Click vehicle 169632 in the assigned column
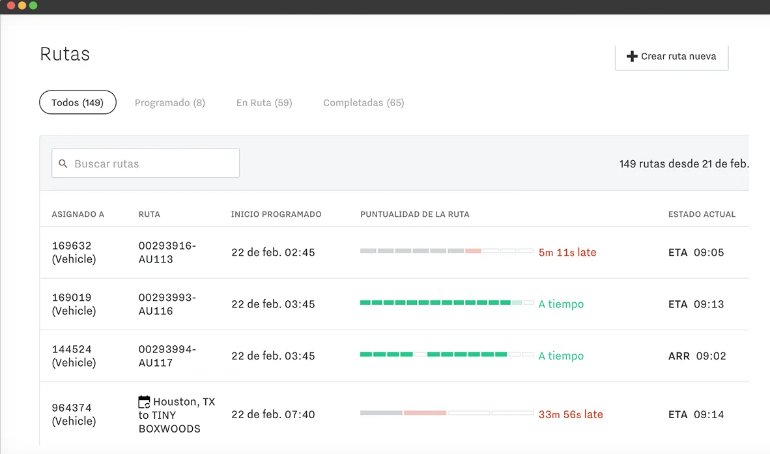The height and width of the screenshot is (454, 770). [74, 252]
